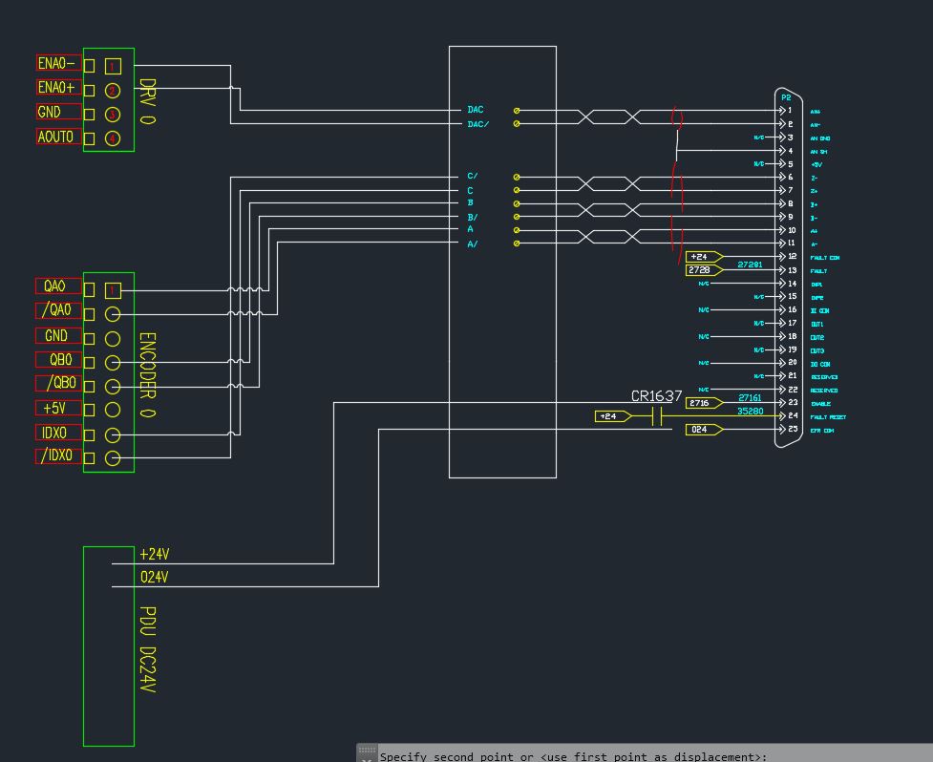Pick the 2716 wire tag arrow

(704, 403)
